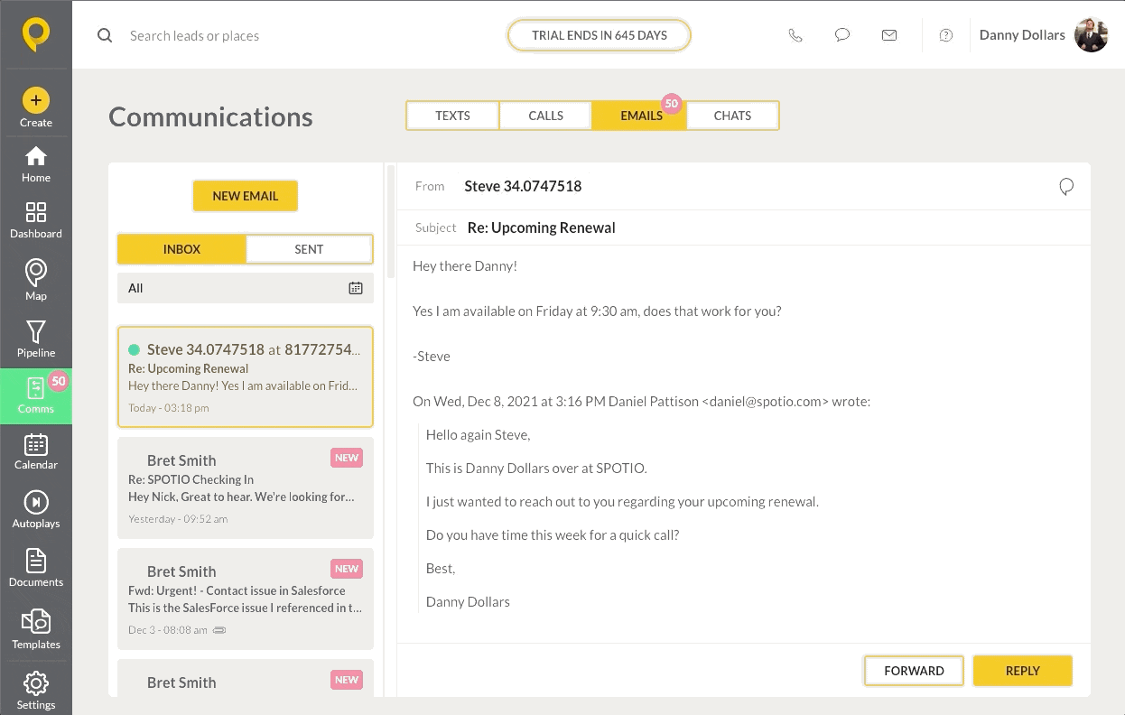Click 'This is Danny Dollars over at SPOTIO.' line
1125x715 pixels.
[x=536, y=469]
